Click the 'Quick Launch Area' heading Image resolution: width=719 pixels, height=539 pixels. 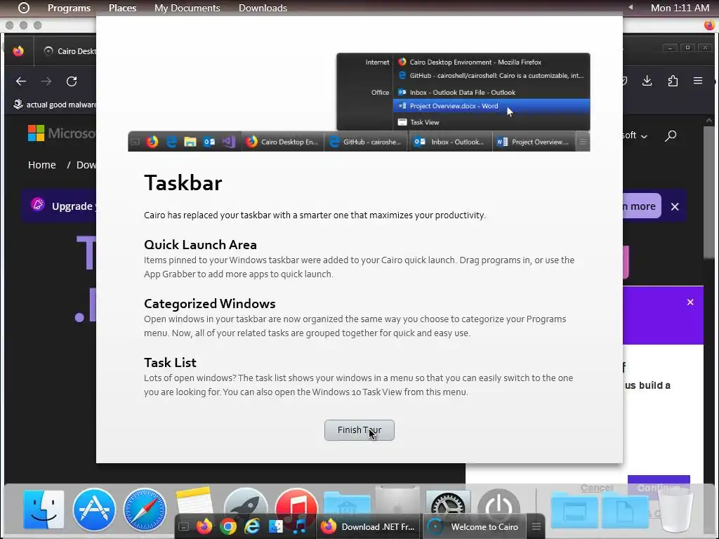(200, 244)
